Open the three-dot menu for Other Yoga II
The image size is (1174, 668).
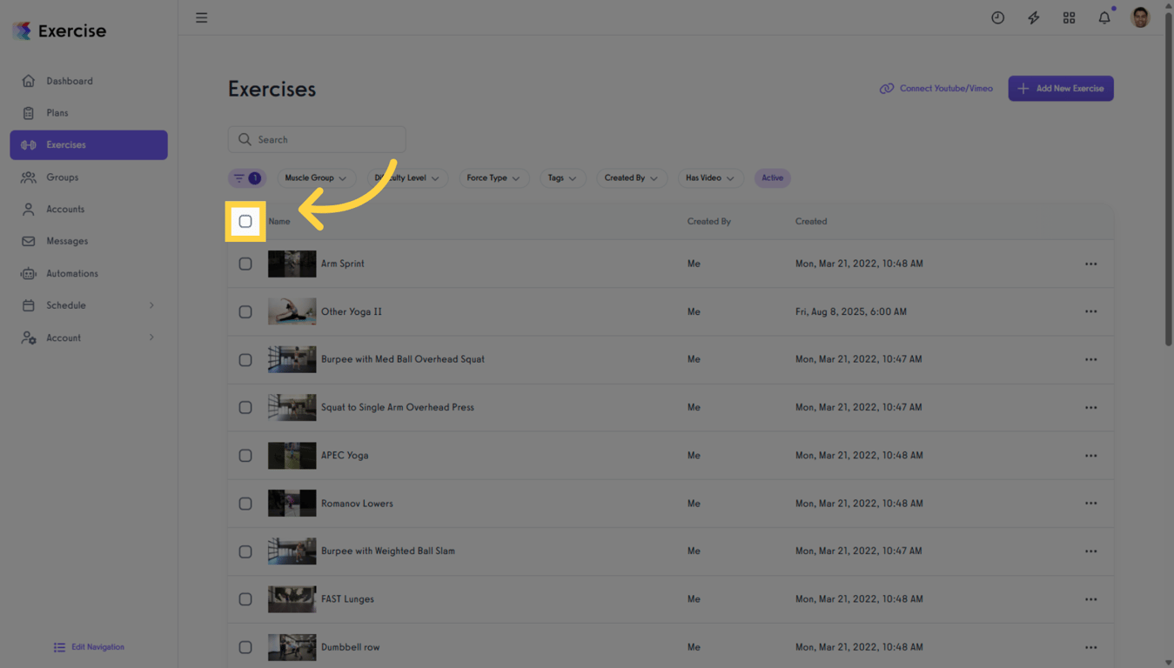pyautogui.click(x=1090, y=311)
